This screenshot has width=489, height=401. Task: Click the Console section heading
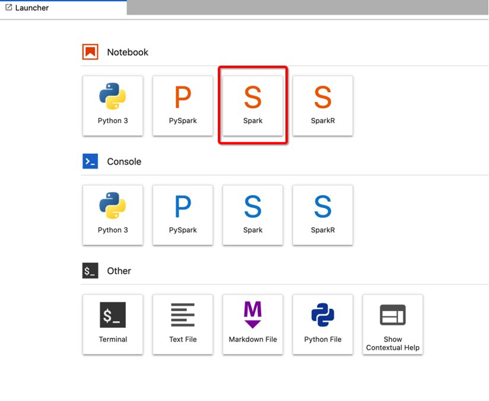(124, 162)
